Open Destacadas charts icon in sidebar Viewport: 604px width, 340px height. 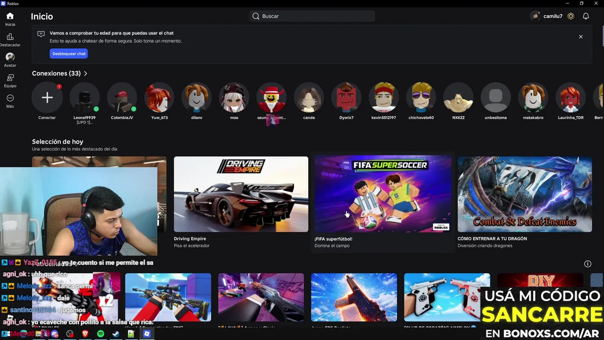10,37
